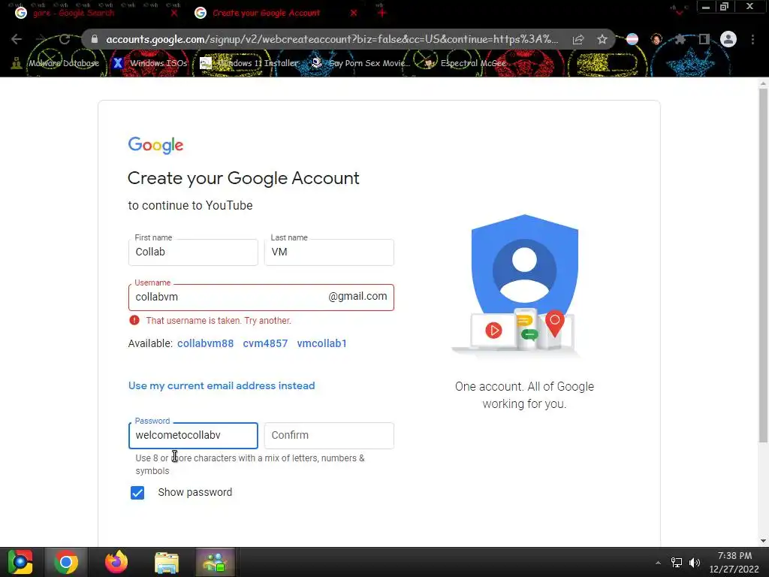The height and width of the screenshot is (577, 769).
Task: Open the clock showing 7:38 PM
Action: [734, 562]
